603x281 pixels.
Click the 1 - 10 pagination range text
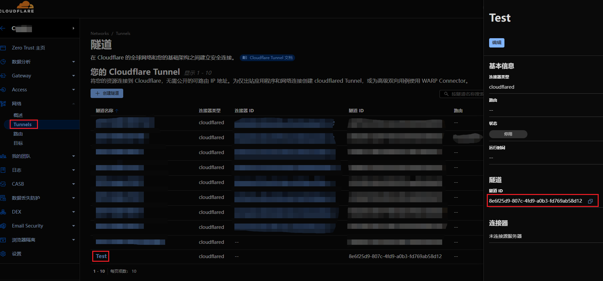pos(99,271)
